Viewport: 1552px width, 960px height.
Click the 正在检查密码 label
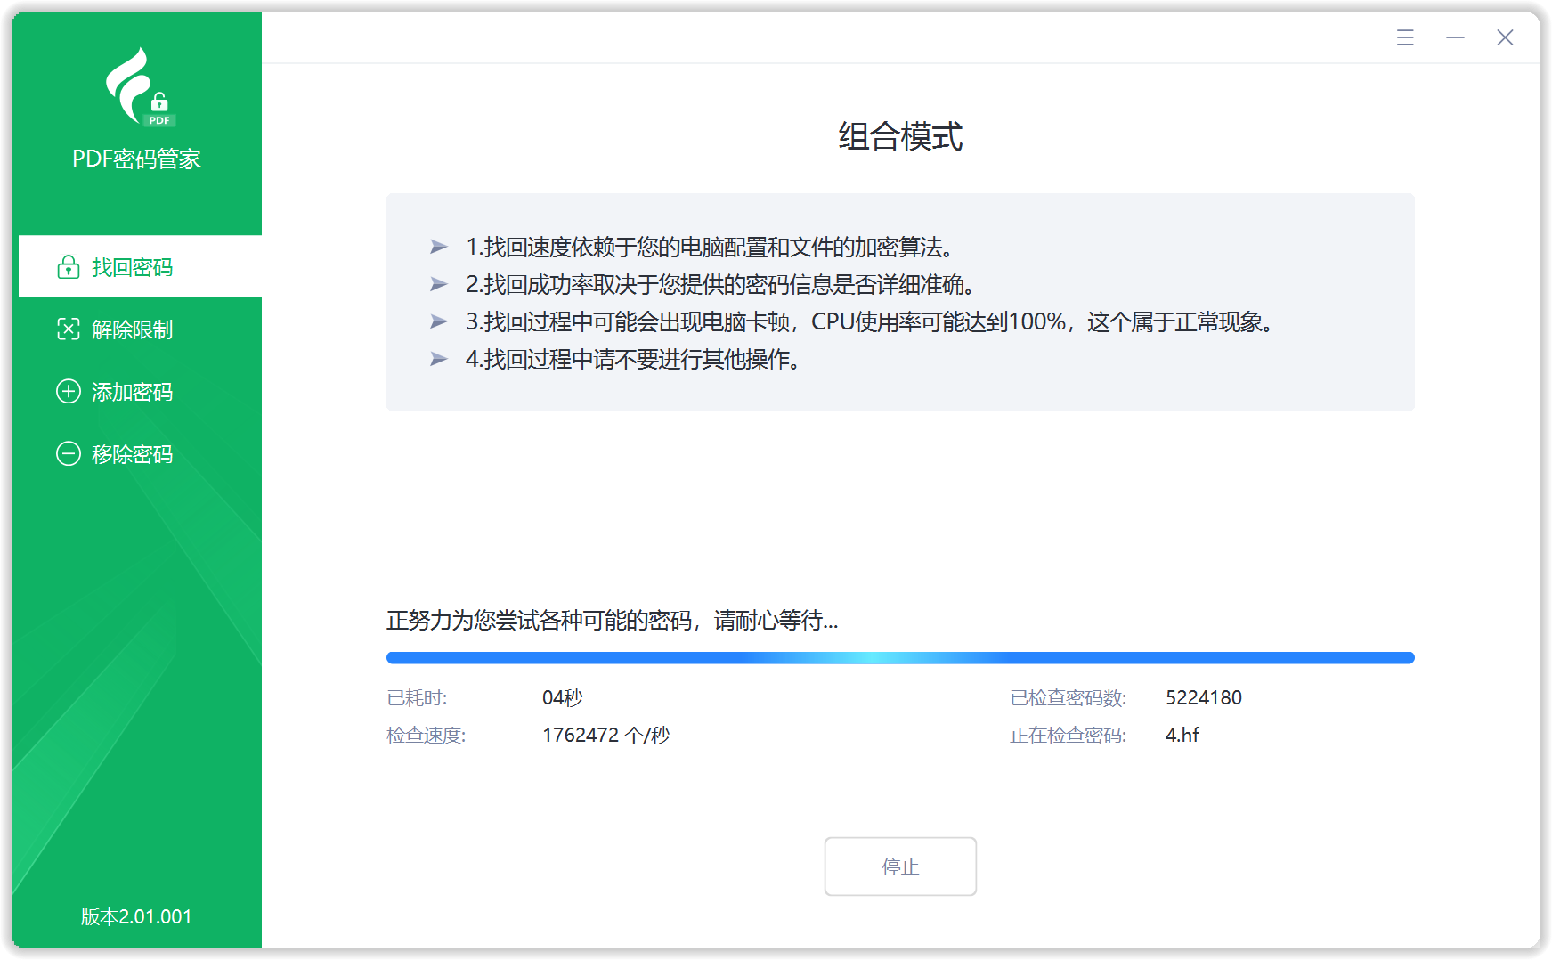coord(1069,736)
